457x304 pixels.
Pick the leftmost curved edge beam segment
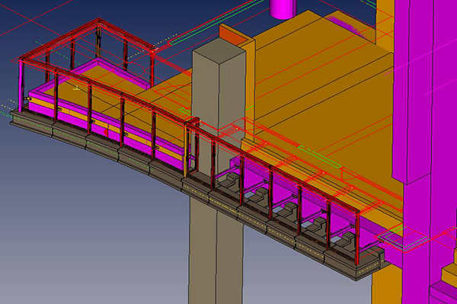click(31, 123)
